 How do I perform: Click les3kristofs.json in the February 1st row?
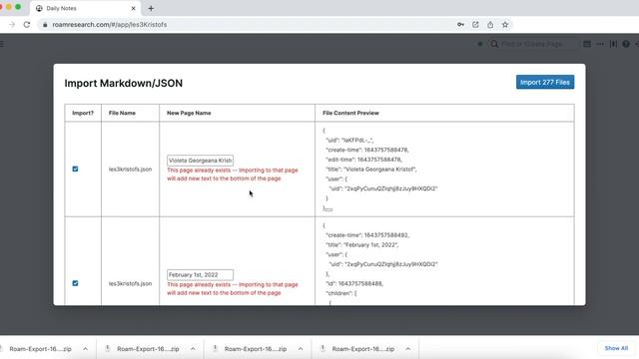coord(130,283)
